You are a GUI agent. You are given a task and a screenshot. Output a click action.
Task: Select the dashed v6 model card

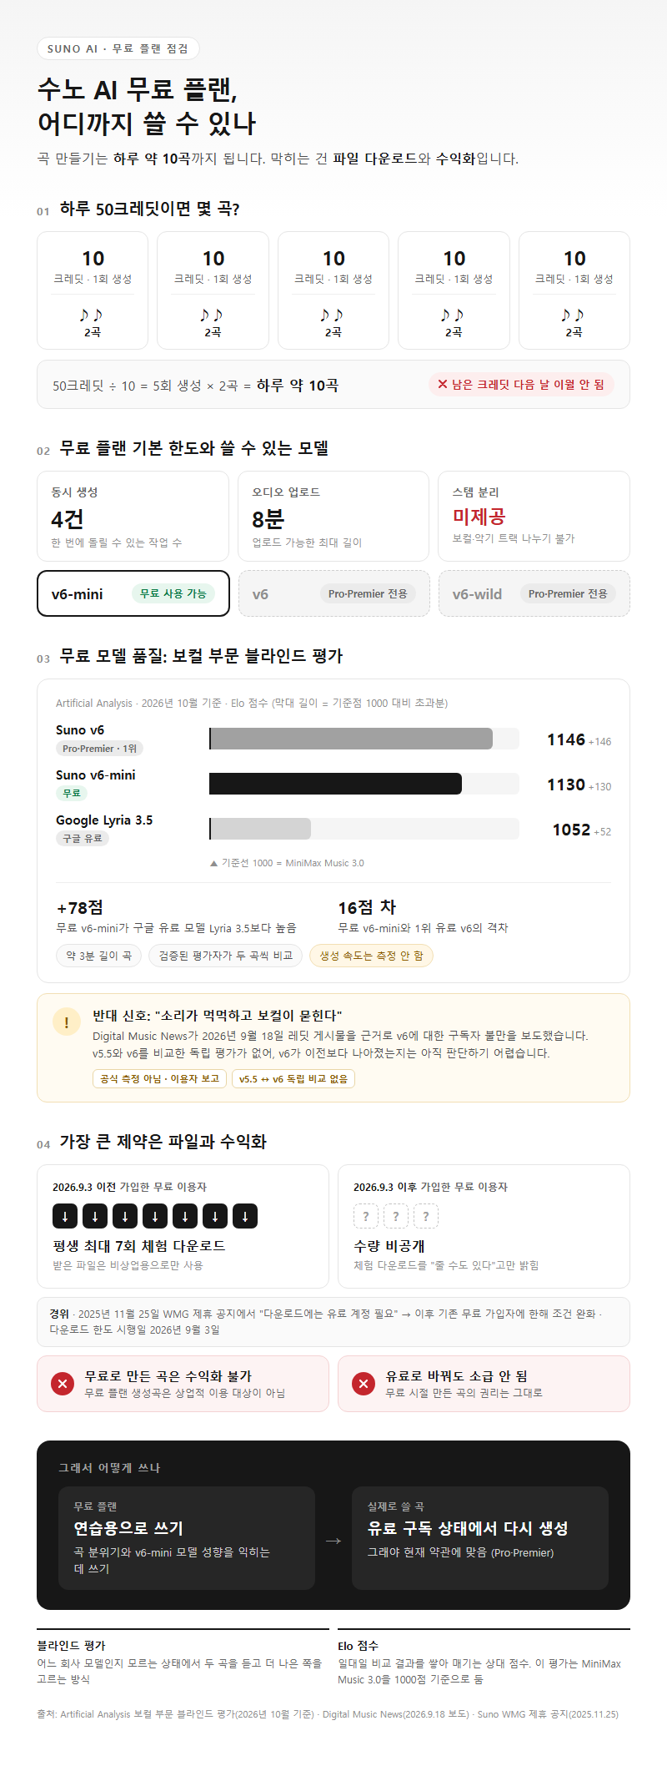333,593
